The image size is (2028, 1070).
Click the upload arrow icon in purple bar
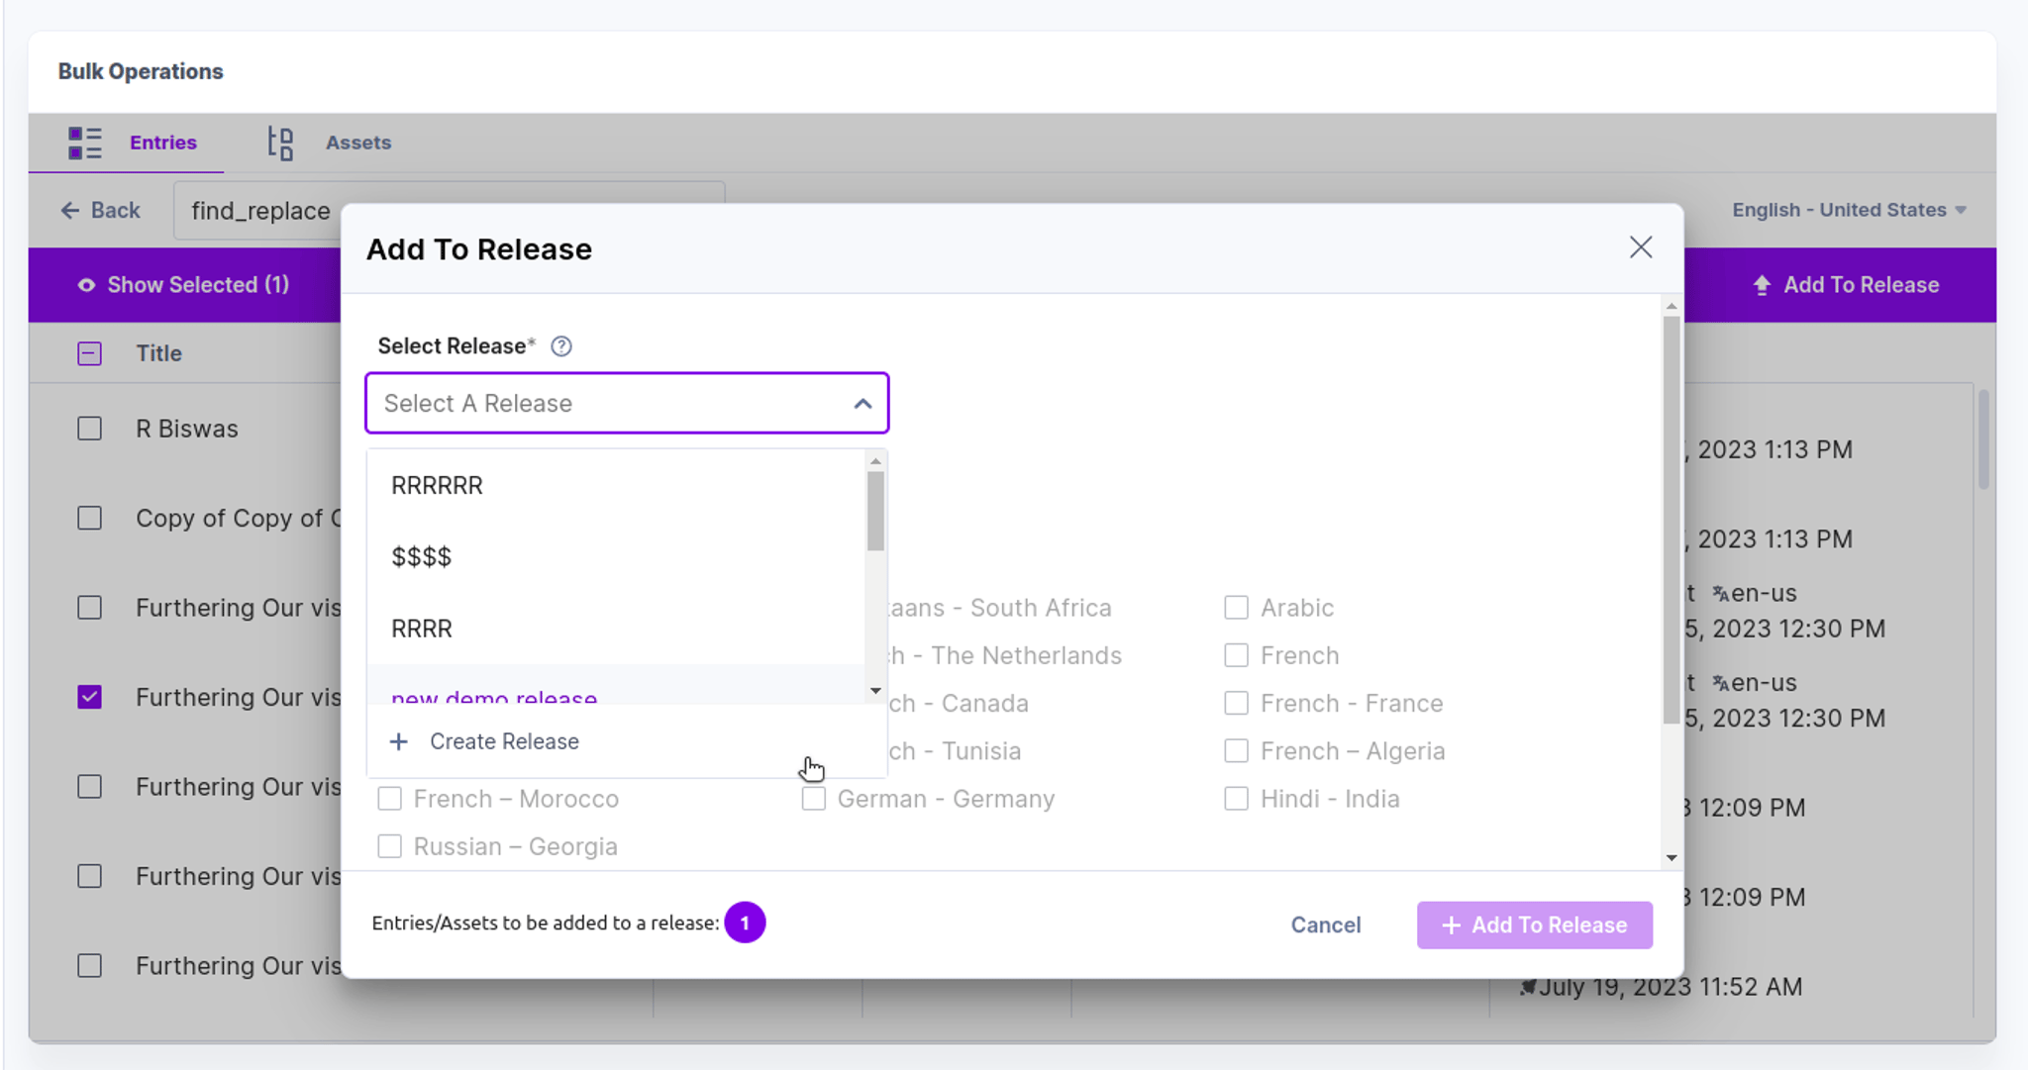point(1762,285)
